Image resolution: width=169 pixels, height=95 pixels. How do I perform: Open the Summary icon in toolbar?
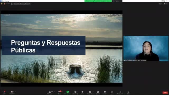[x=75, y=92]
